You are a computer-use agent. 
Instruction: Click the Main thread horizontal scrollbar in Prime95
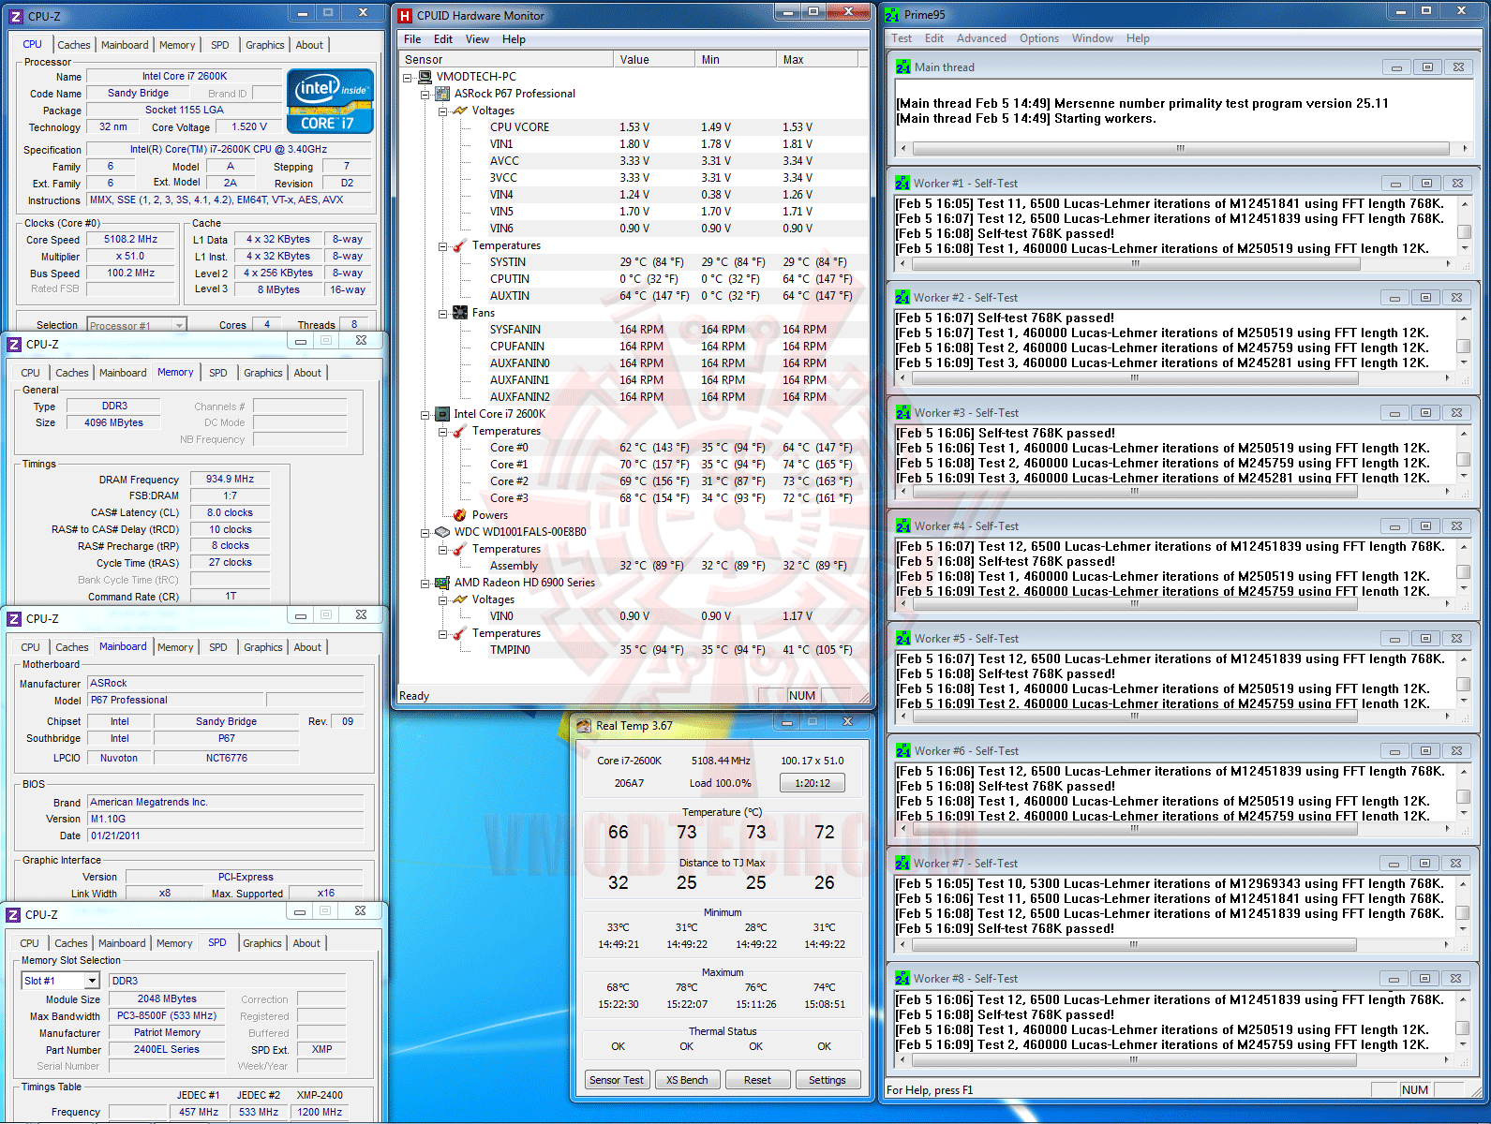pos(1185,148)
